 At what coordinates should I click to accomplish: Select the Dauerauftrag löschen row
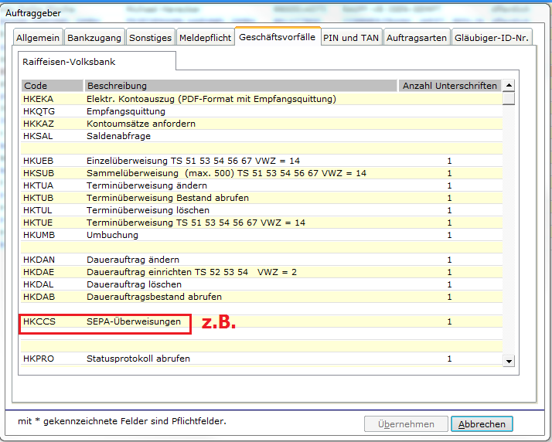coord(261,284)
